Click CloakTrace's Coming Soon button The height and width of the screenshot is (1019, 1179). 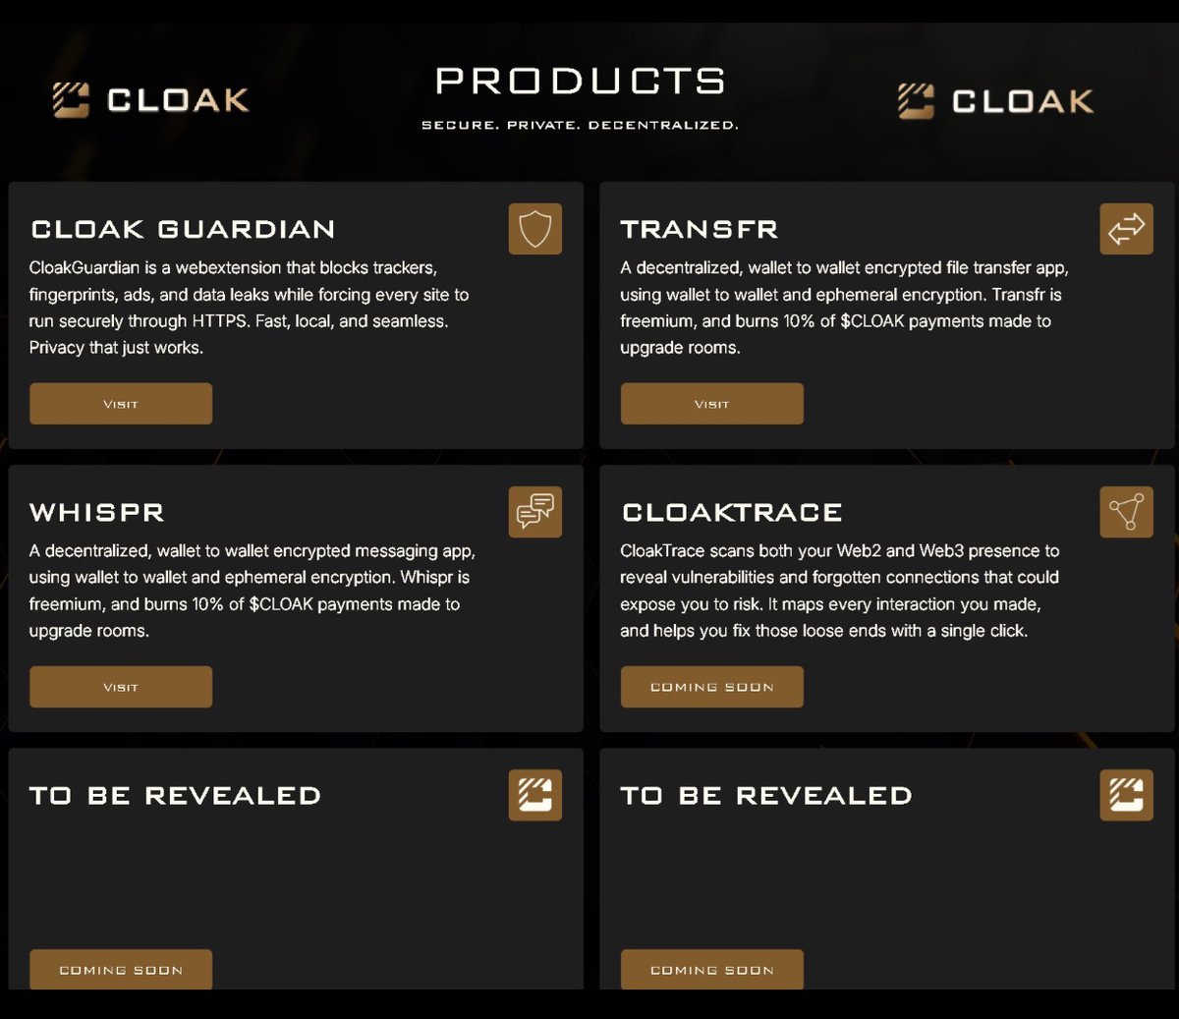click(x=711, y=687)
